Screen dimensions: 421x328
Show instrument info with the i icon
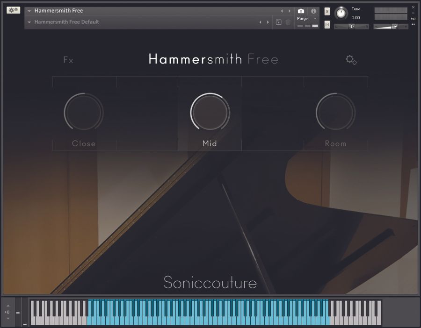coord(313,11)
